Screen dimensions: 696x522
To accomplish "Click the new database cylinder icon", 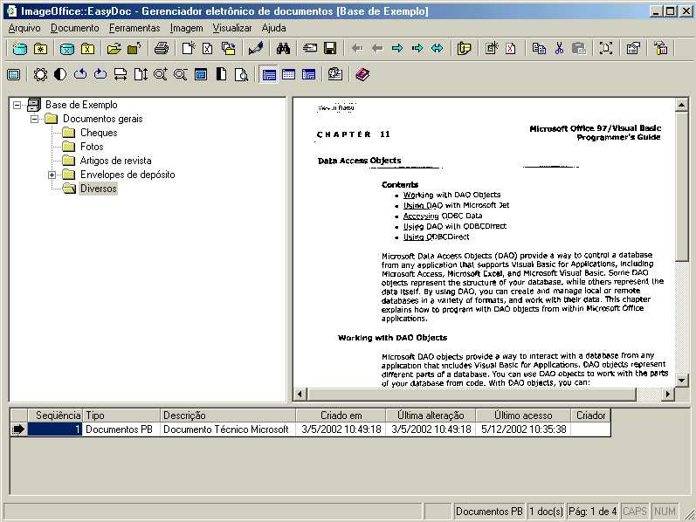I will tap(20, 48).
